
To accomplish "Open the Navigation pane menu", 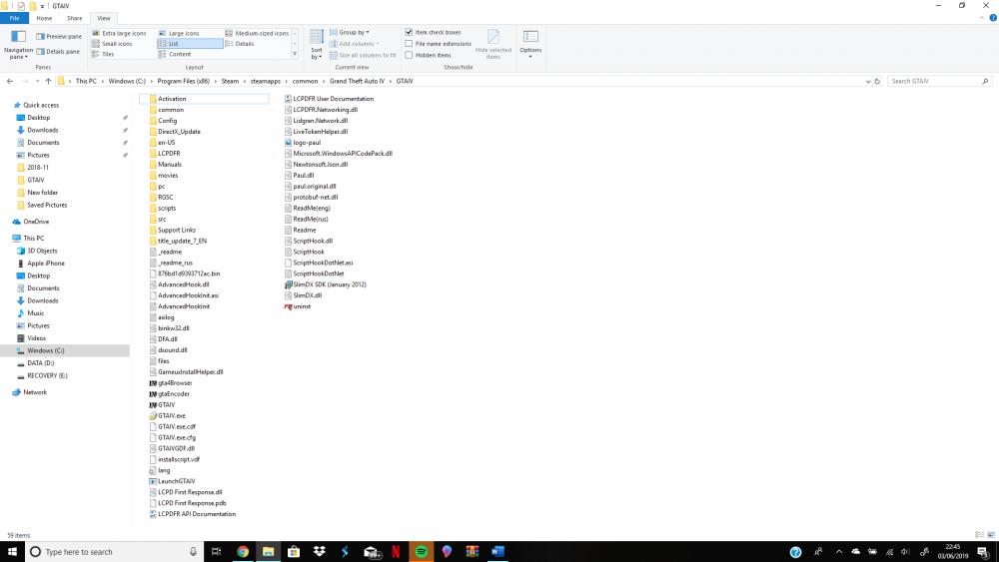I will tap(18, 45).
